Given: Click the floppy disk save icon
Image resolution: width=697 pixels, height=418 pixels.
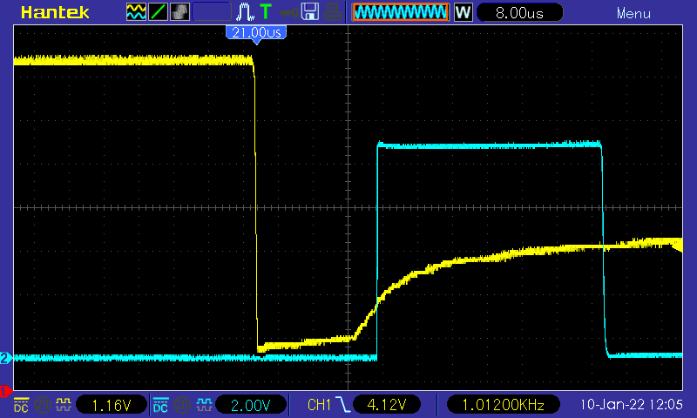Looking at the screenshot, I should [x=310, y=12].
